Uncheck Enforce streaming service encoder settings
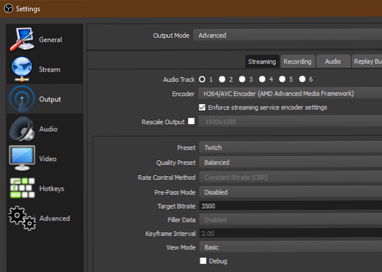 click(203, 108)
